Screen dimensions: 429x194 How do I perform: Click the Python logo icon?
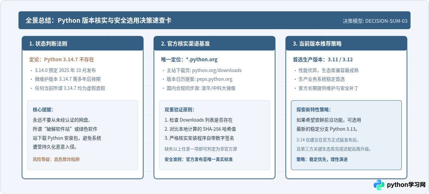tap(379, 185)
